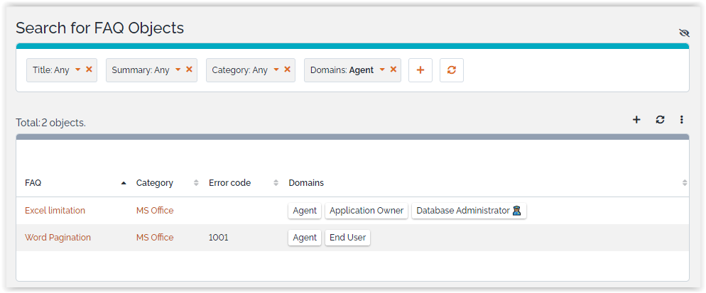
Task: Open the Excel limitation FAQ link
Action: (55, 211)
